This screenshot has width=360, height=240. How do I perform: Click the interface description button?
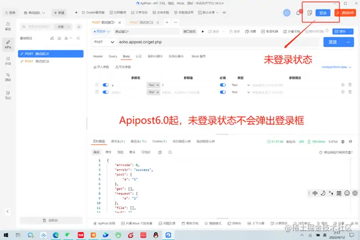click(189, 32)
